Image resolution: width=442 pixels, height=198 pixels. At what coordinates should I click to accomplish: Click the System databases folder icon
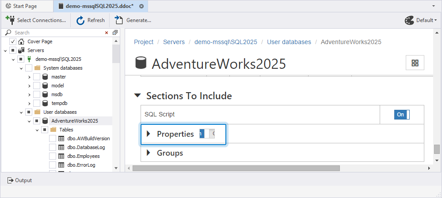click(x=37, y=68)
